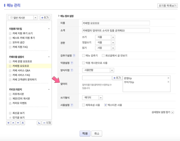Click board icon beside 모두의 공간
This screenshot has height=141, width=180.
[10, 43]
